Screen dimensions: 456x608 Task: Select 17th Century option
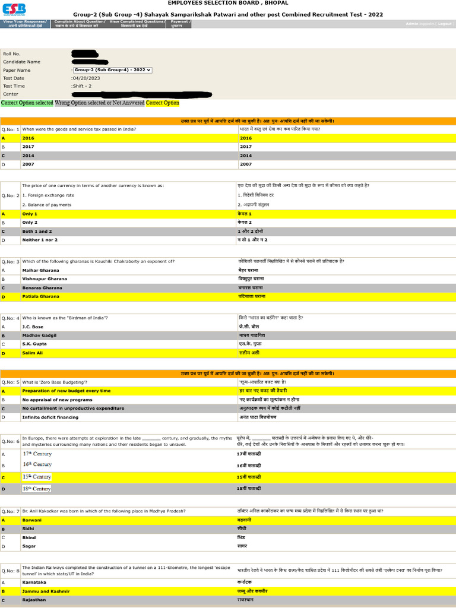[x=228, y=454]
